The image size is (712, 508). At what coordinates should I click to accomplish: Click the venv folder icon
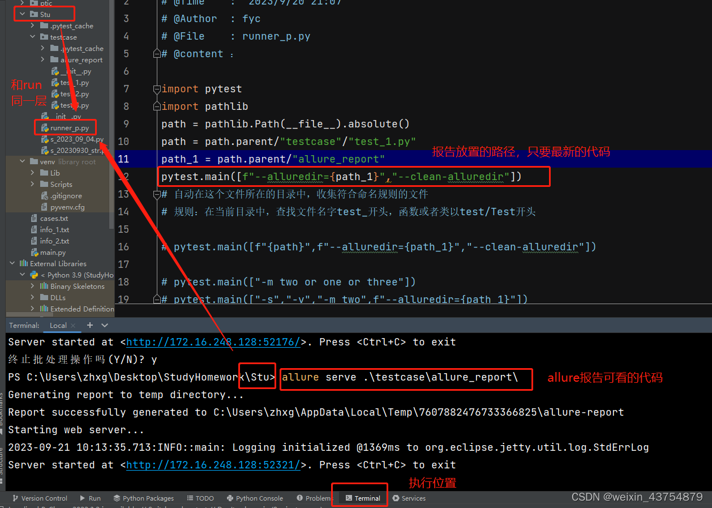coord(34,161)
